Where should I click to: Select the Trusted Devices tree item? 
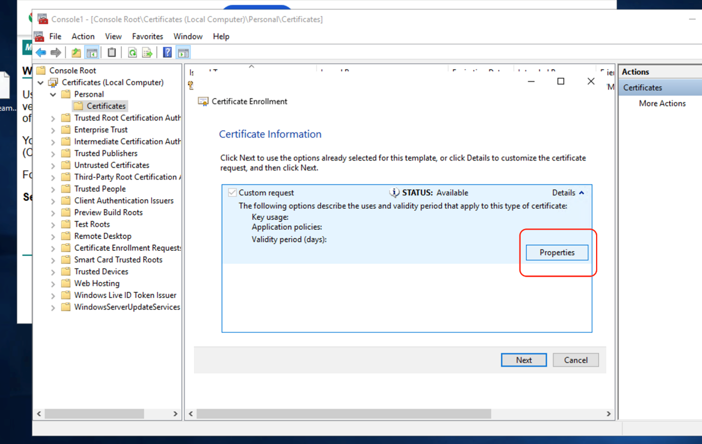[x=101, y=272]
